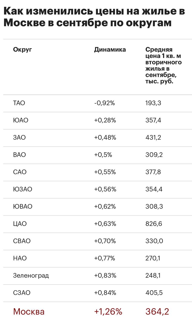Click the Округ column header
192x320 pixels.
pos(22,49)
